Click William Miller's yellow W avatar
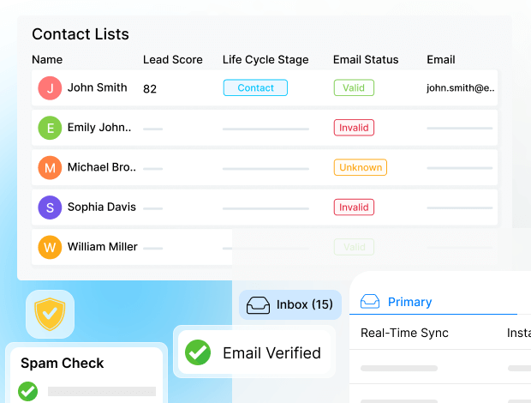This screenshot has width=531, height=403. coord(50,247)
